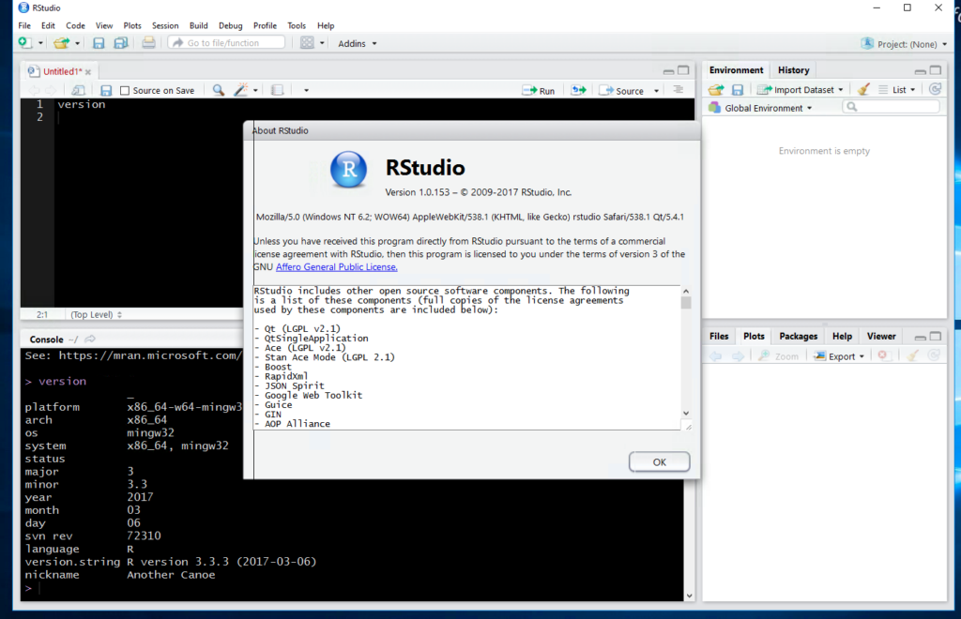Show the document outline icon
961x619 pixels.
(x=679, y=90)
